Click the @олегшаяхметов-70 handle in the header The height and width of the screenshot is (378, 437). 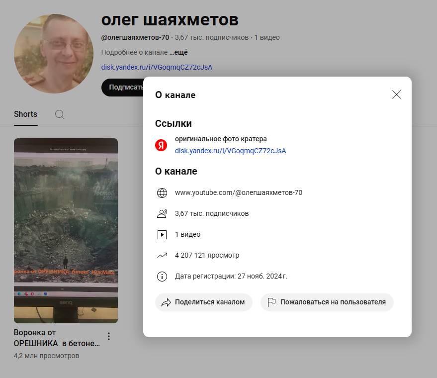click(x=135, y=37)
